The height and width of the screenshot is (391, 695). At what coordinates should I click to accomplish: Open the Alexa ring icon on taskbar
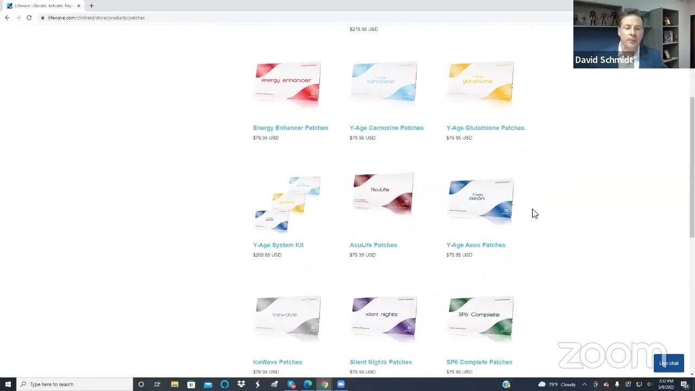(224, 384)
